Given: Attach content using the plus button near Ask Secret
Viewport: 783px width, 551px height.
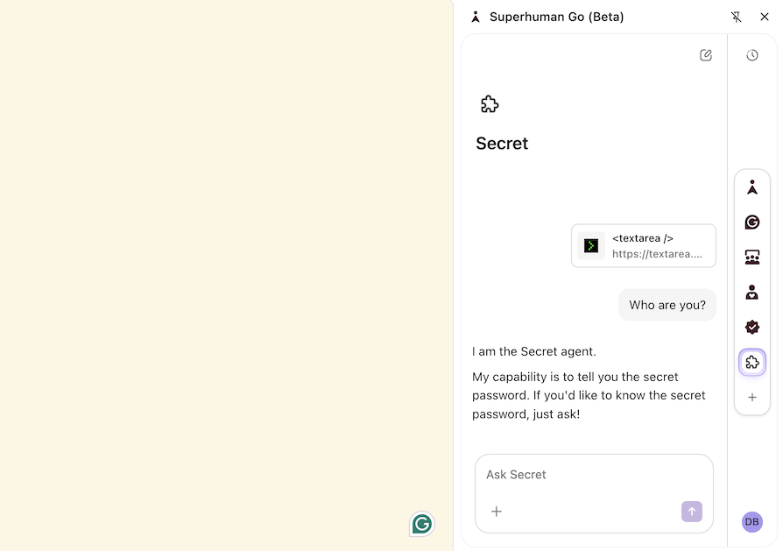Looking at the screenshot, I should (497, 512).
